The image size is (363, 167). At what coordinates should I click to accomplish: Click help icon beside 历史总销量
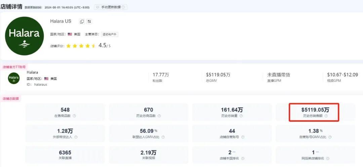[241, 116]
